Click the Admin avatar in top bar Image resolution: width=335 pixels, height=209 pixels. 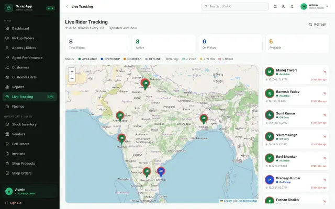(304, 6)
